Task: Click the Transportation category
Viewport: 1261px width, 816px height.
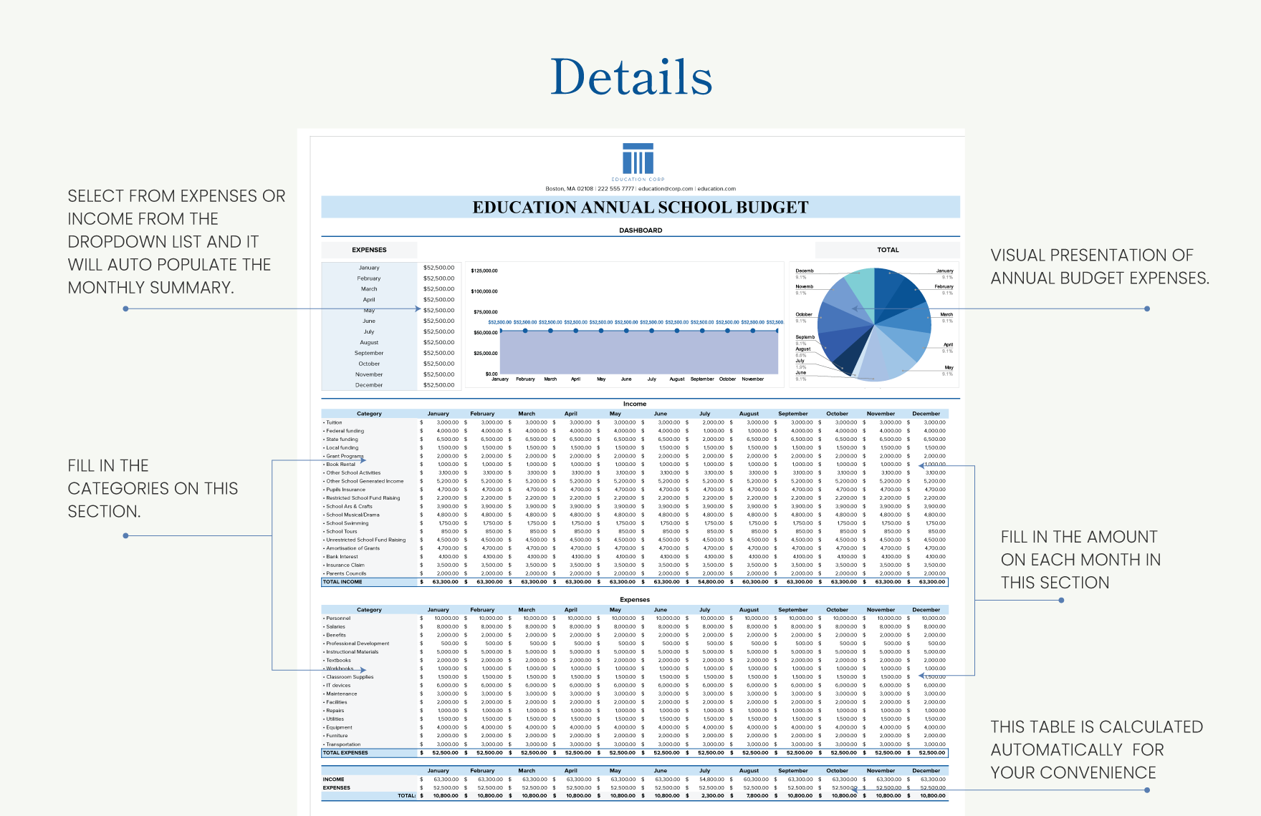Action: pos(342,744)
